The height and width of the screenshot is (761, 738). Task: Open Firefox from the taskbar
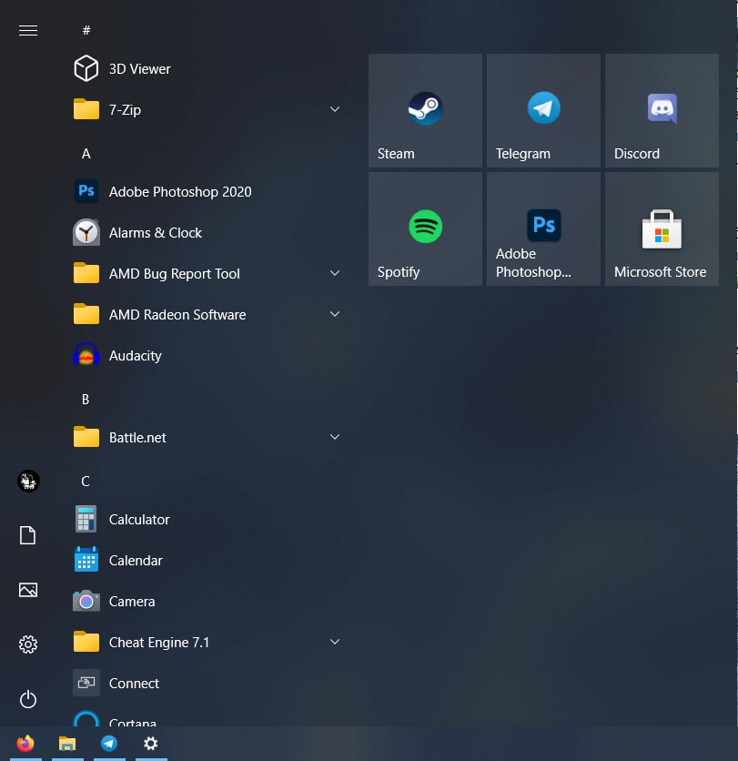[x=25, y=743]
